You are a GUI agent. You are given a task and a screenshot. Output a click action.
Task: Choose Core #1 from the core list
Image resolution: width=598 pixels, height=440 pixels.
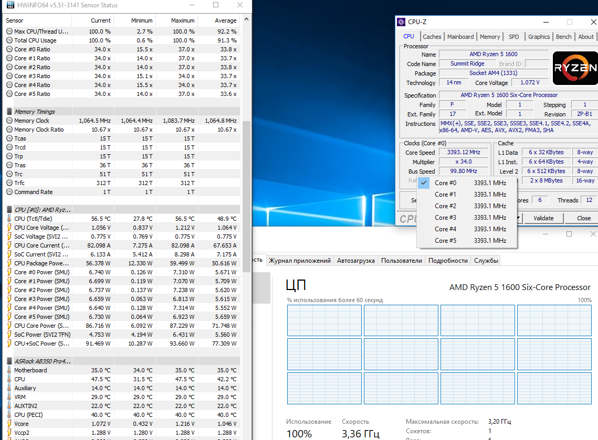[467, 194]
